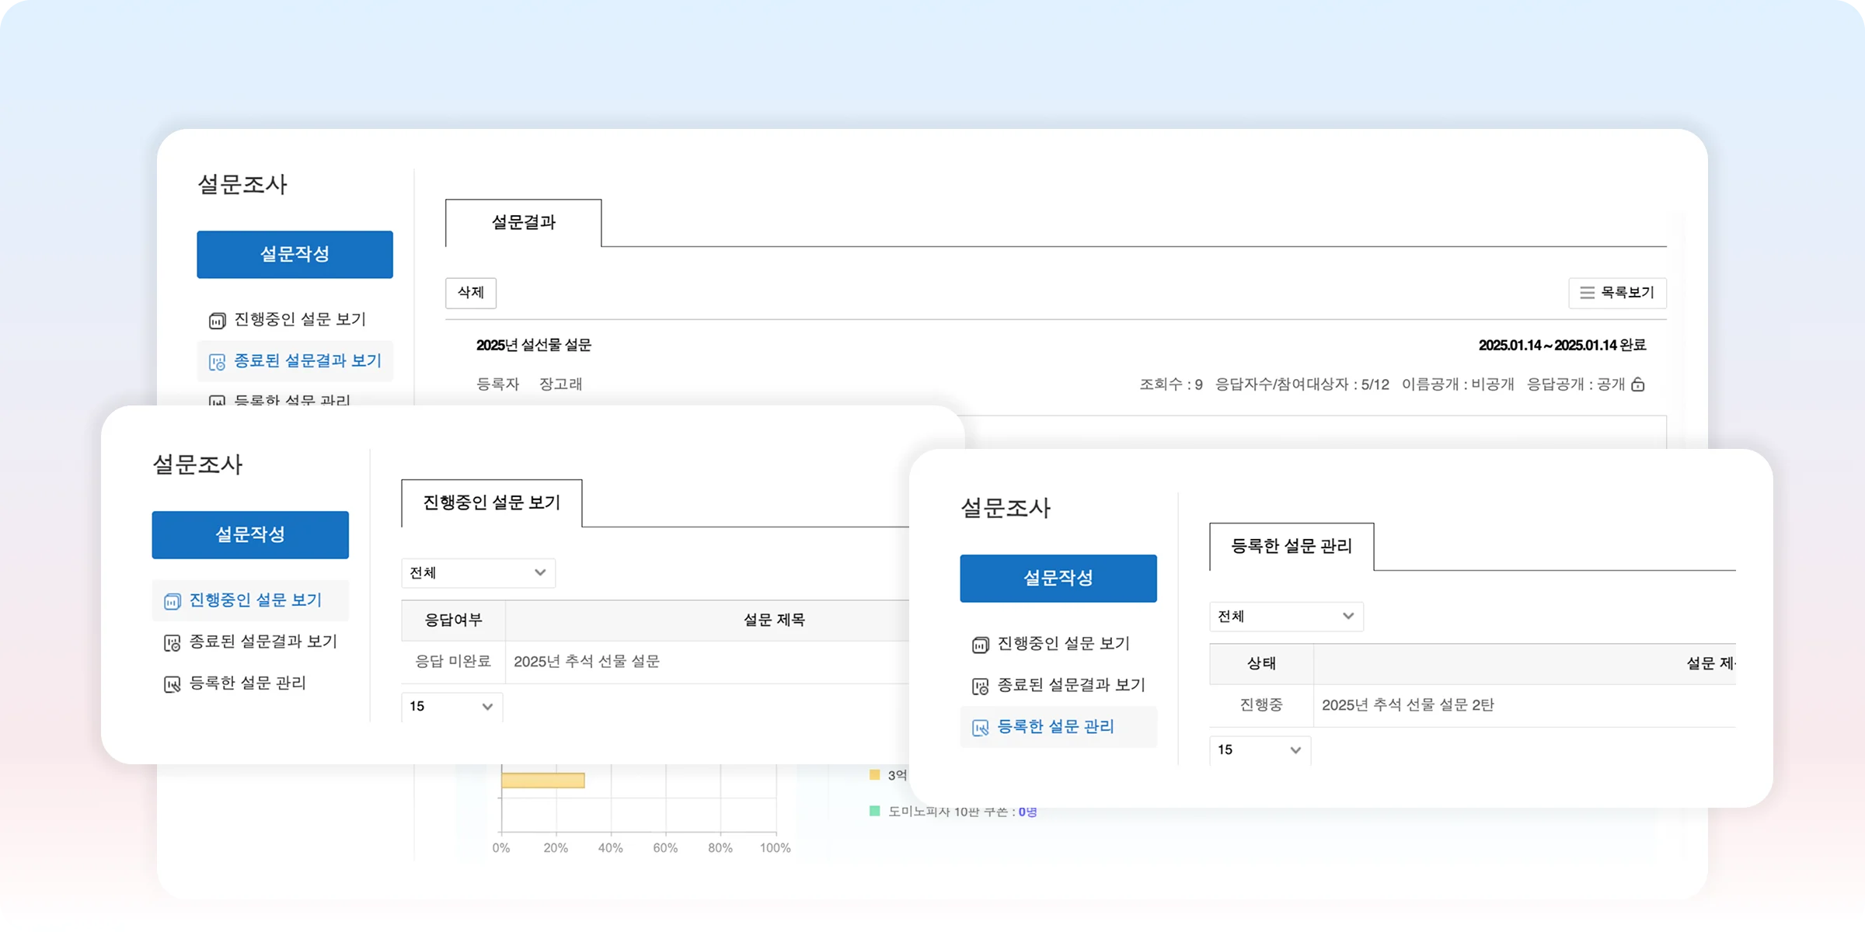Open 전체 filter dropdown in registered surveys panel

[1286, 617]
